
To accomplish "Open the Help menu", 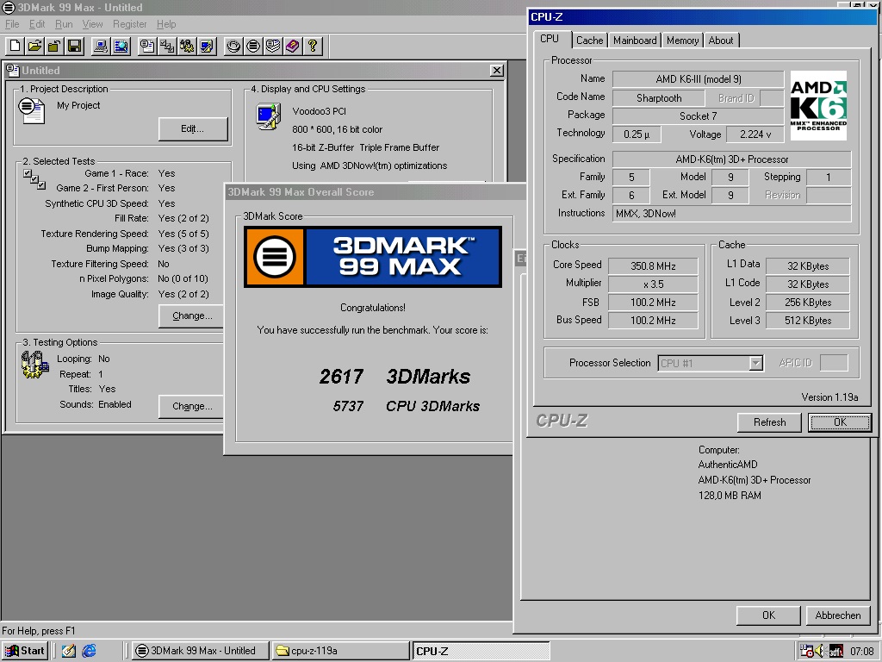I will [x=166, y=24].
